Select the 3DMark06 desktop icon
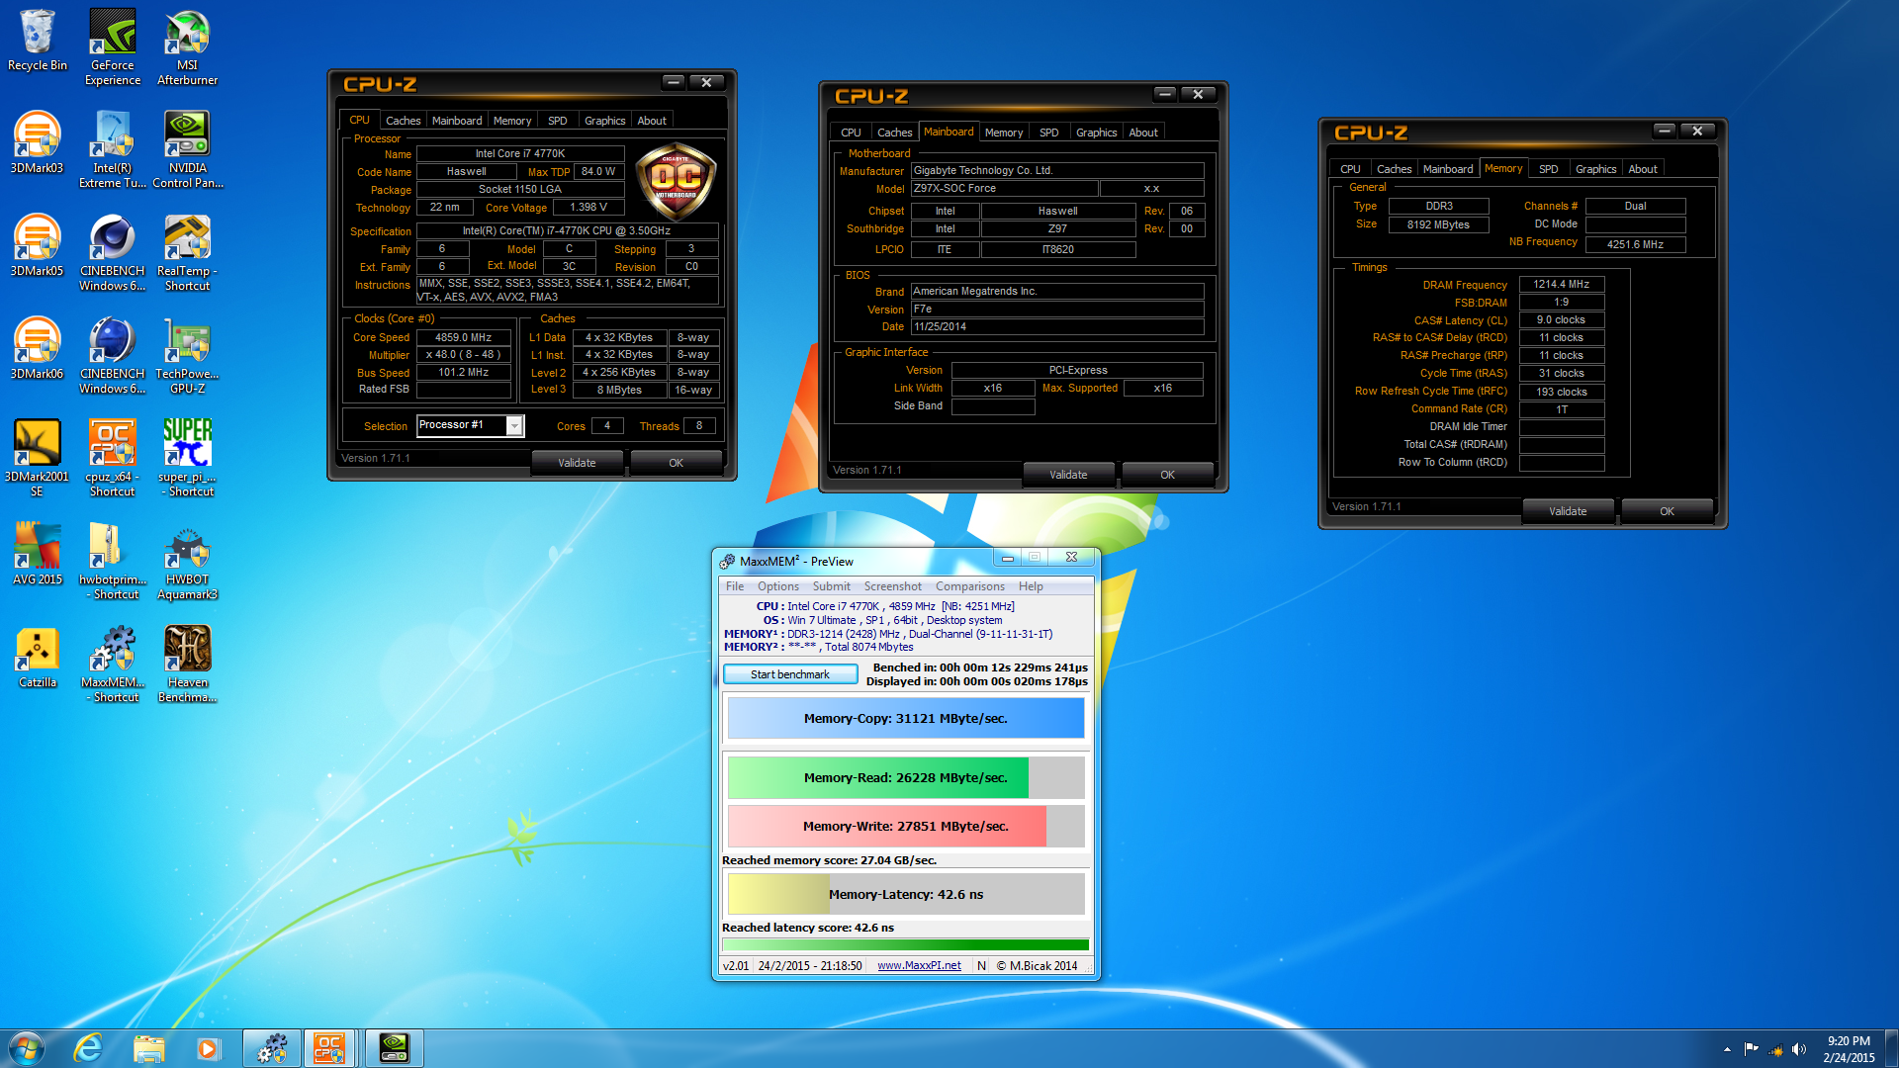Image resolution: width=1899 pixels, height=1068 pixels. 38,349
